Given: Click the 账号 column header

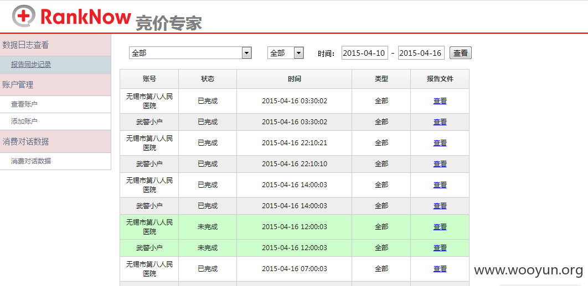Looking at the screenshot, I should pyautogui.click(x=149, y=79).
